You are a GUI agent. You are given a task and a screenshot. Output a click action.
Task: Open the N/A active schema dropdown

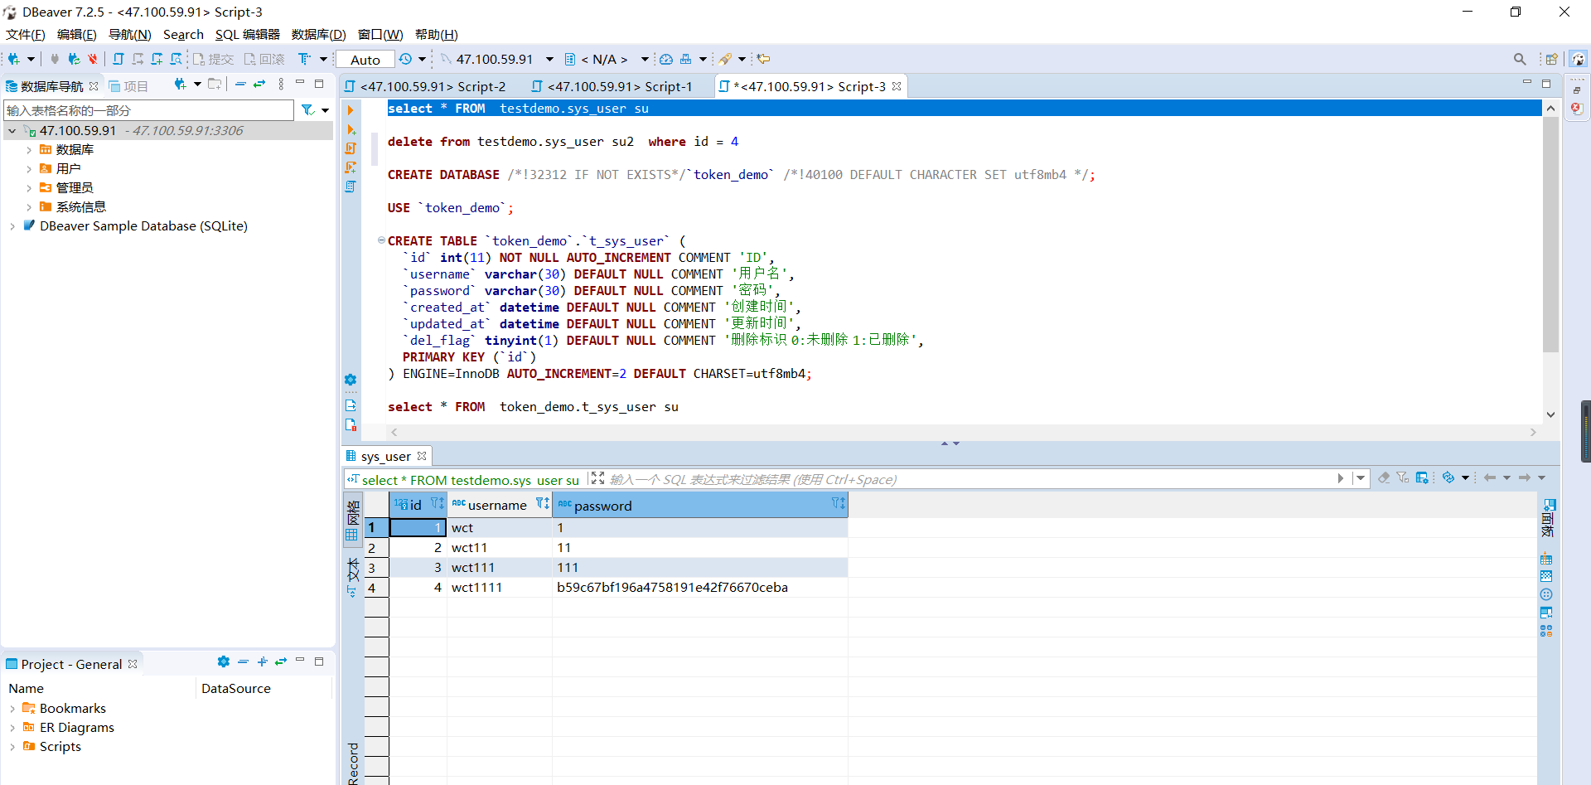click(644, 59)
